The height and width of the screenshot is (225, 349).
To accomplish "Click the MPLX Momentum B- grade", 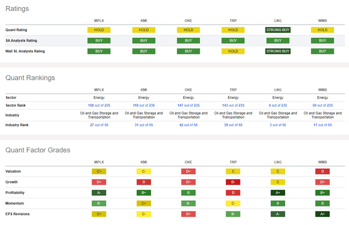I will pyautogui.click(x=99, y=203).
